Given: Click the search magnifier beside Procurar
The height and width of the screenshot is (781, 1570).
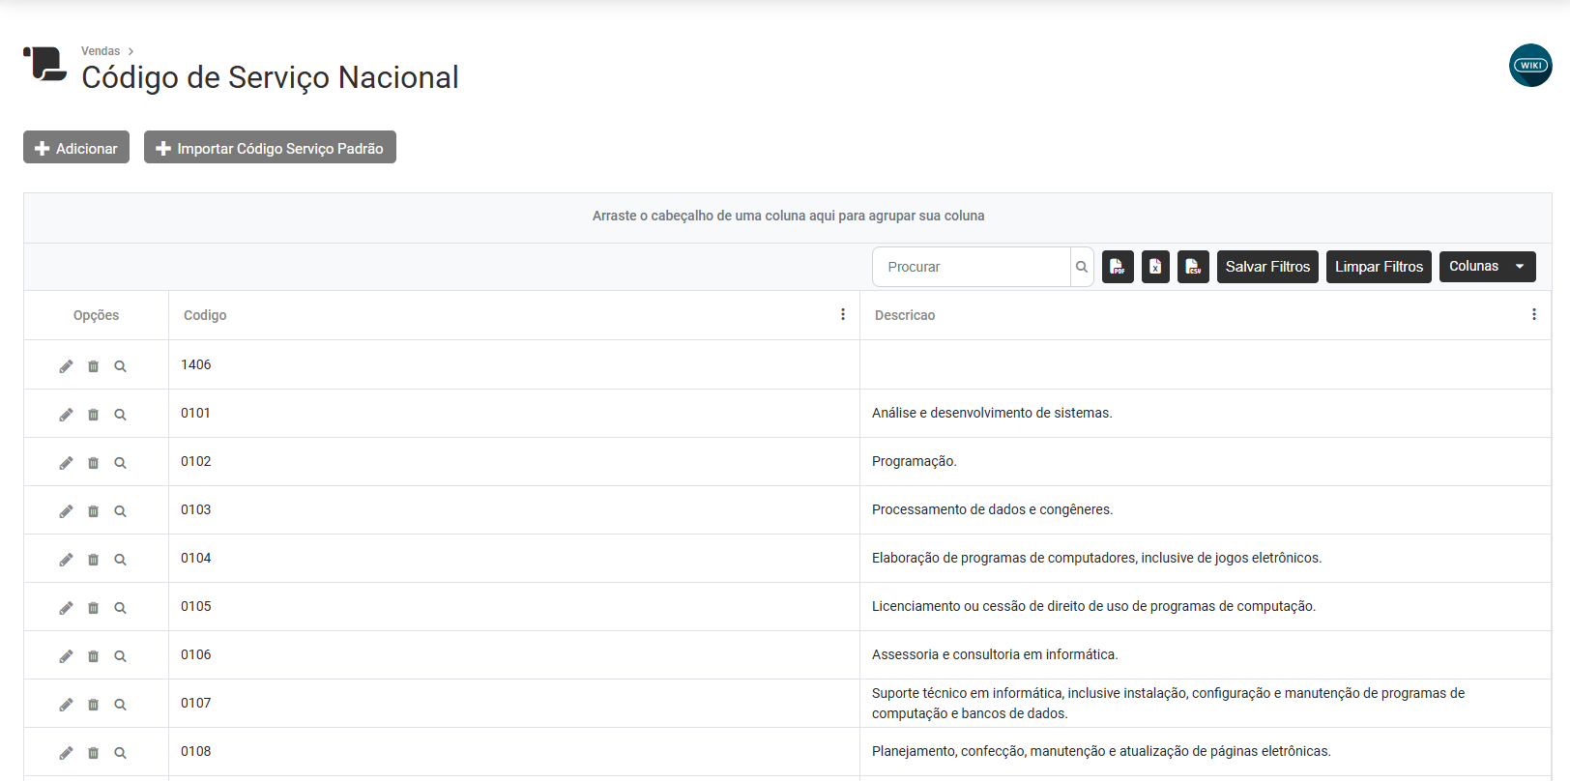Looking at the screenshot, I should pyautogui.click(x=1082, y=267).
